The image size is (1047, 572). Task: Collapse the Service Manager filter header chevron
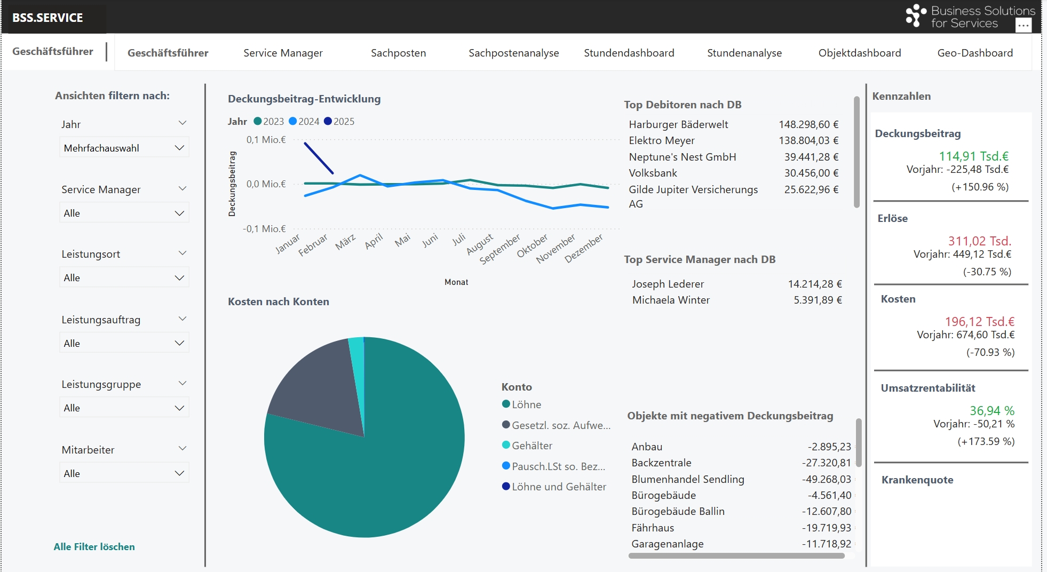pos(182,189)
